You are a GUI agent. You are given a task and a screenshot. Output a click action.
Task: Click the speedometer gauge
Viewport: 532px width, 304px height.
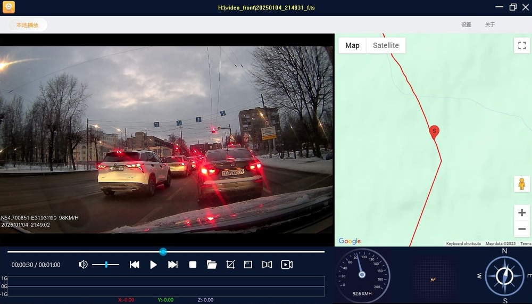(x=362, y=274)
